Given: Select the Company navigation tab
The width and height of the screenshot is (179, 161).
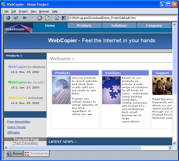Looking at the screenshot, I should tap(154, 25).
